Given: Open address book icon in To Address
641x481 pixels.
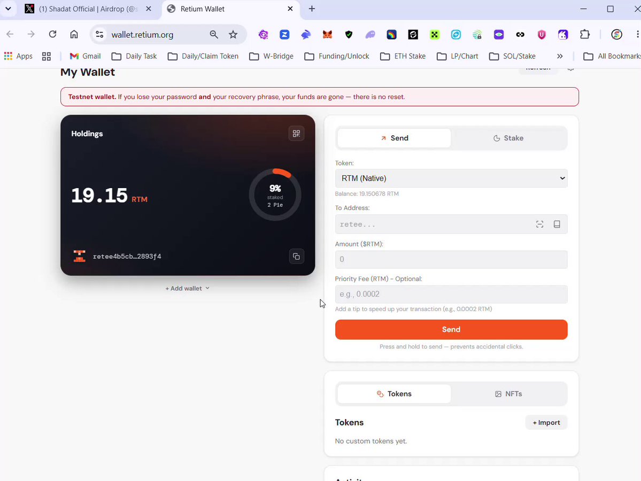Looking at the screenshot, I should 557,224.
